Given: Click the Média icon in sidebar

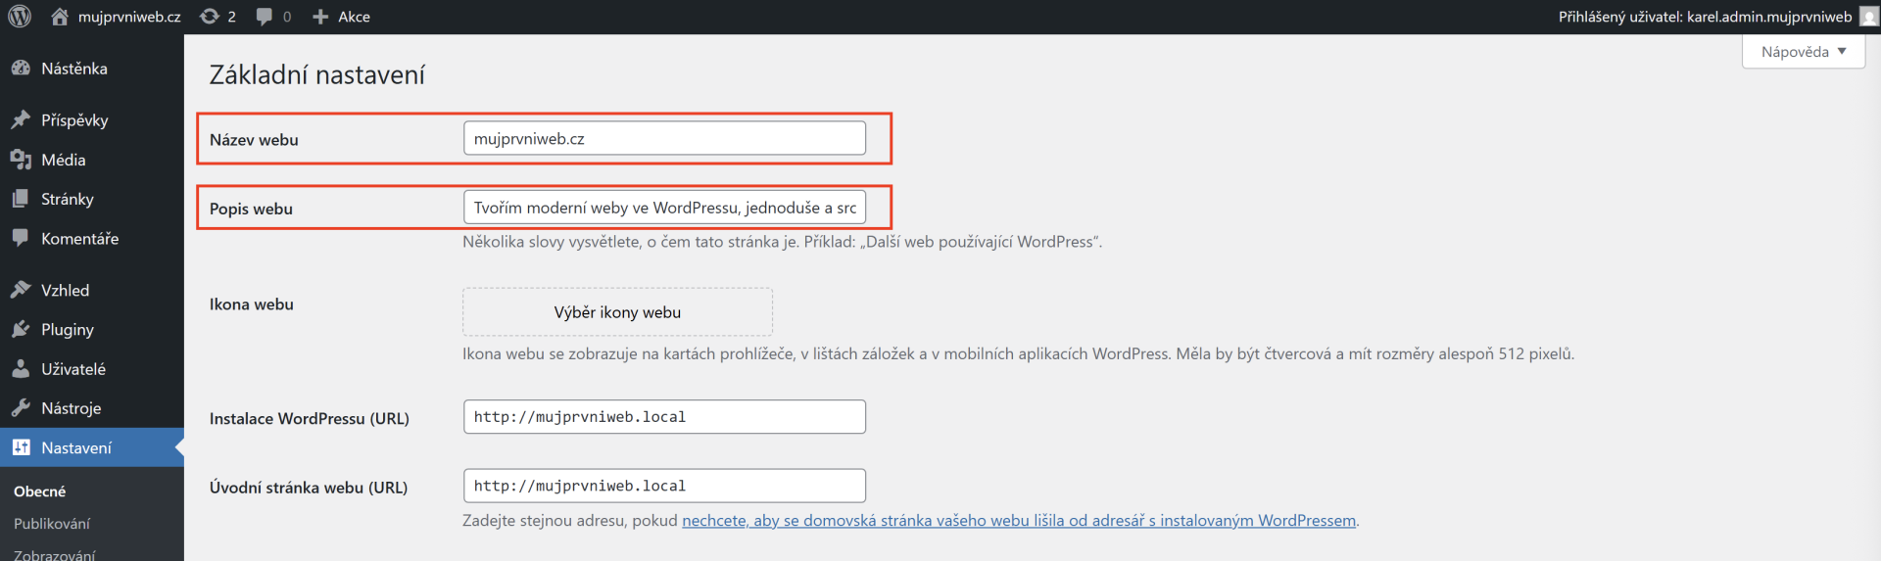Looking at the screenshot, I should (x=21, y=160).
